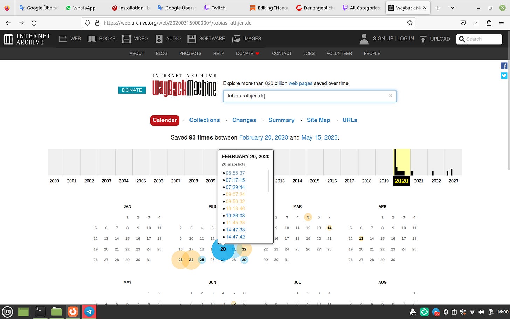Open the URLs view
This screenshot has width=510, height=319.
[x=350, y=120]
